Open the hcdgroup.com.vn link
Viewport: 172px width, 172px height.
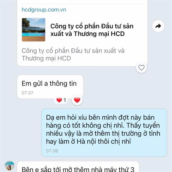point(44,10)
